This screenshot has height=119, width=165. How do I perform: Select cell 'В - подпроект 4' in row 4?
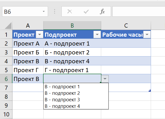tap(72, 61)
